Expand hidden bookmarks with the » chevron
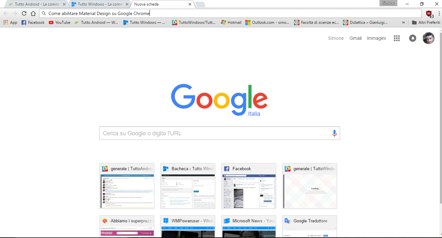 (x=404, y=22)
